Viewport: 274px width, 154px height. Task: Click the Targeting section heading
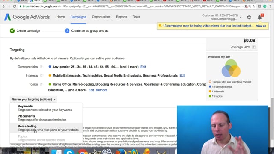[17, 50]
